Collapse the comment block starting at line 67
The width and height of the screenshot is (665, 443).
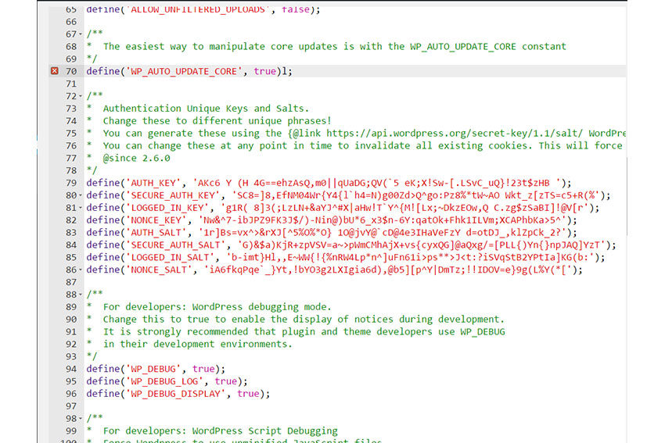80,34
